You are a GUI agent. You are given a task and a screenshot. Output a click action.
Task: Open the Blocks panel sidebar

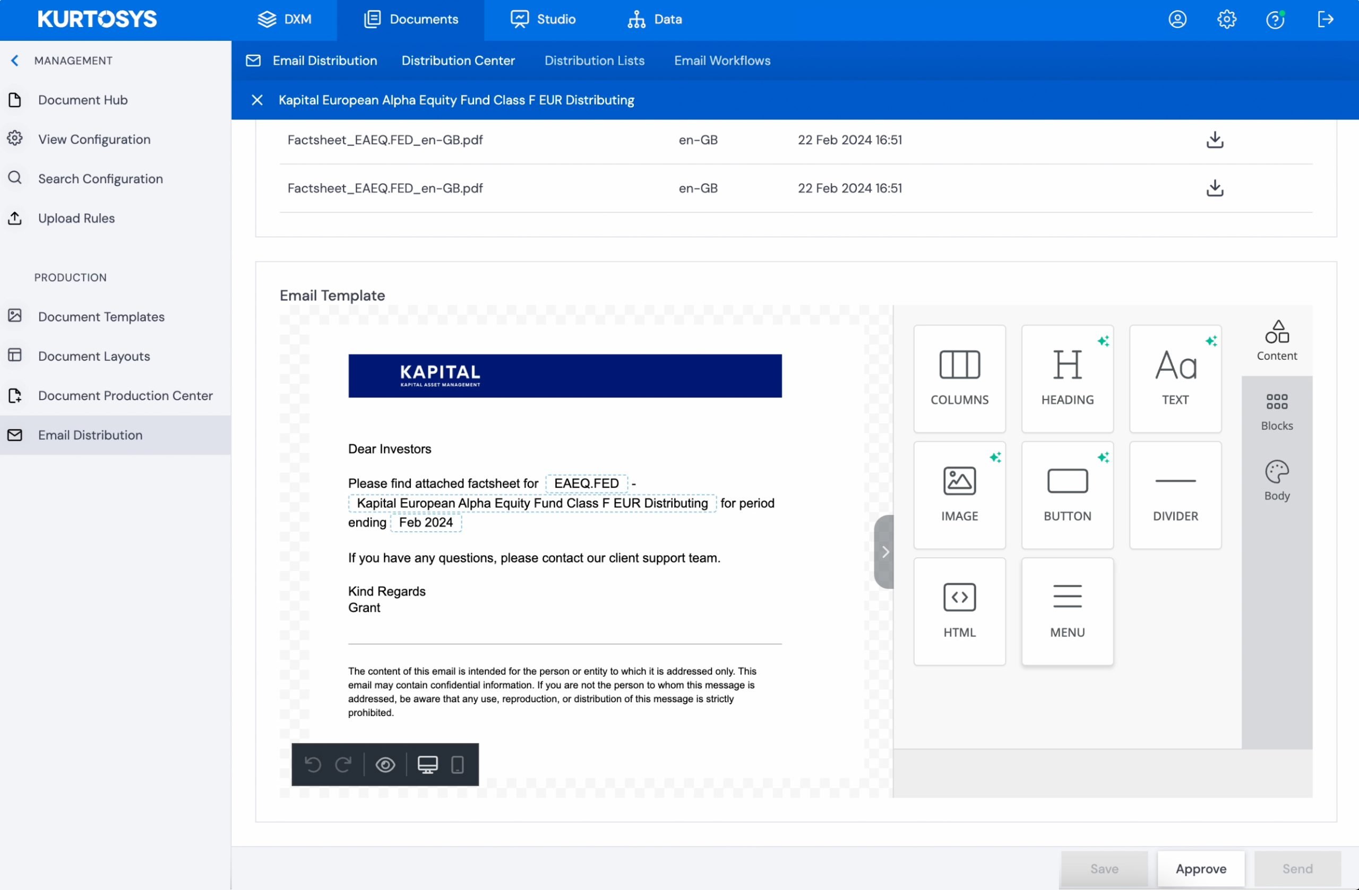[x=1277, y=410]
